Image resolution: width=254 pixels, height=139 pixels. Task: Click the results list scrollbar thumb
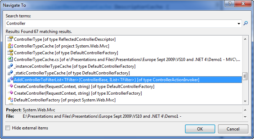[245, 76]
